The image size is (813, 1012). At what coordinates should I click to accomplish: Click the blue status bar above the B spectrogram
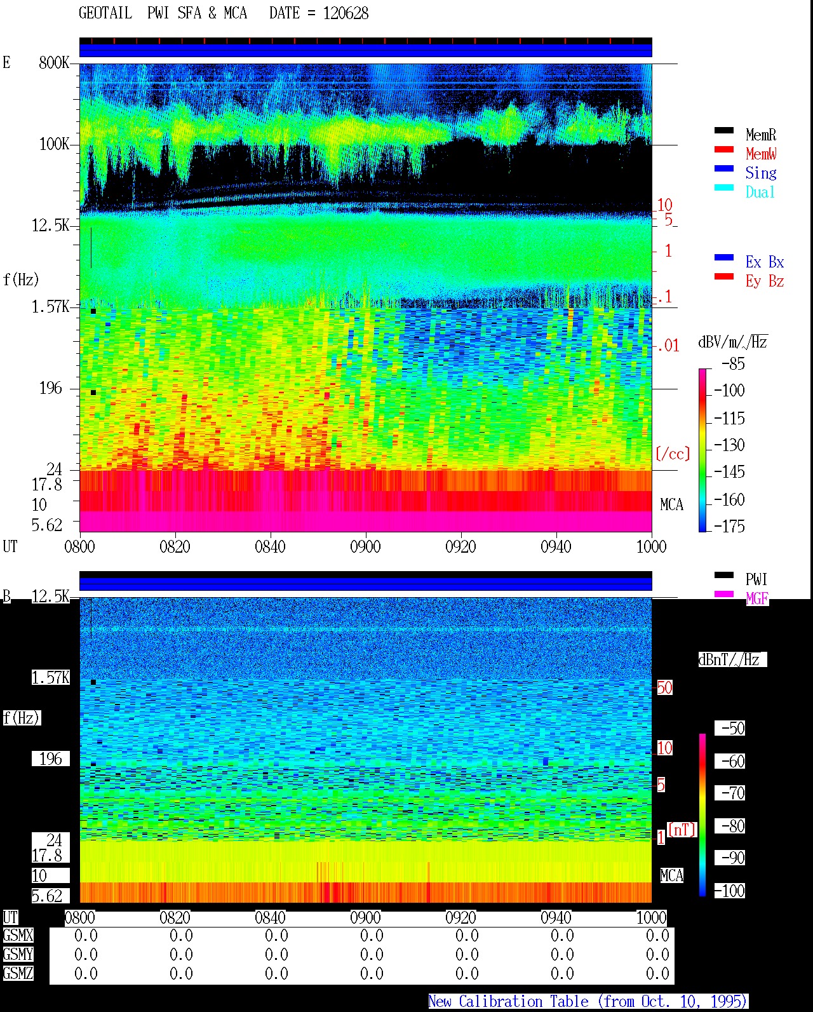point(365,584)
